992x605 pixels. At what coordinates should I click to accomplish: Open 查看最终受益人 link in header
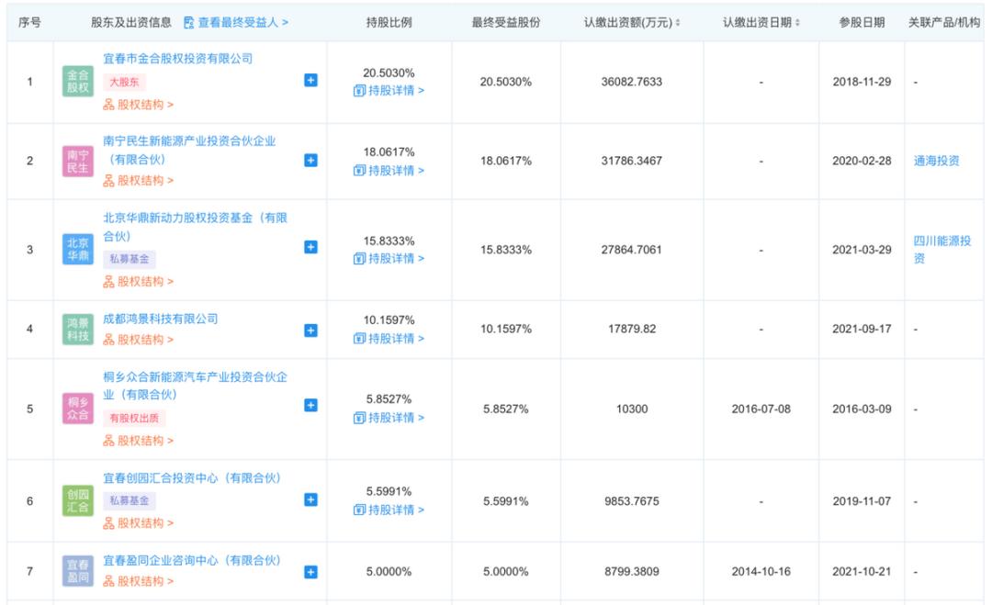(236, 22)
